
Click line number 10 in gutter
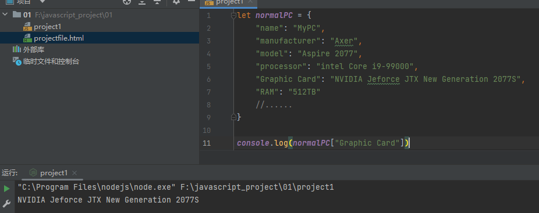[207, 131]
